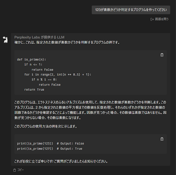
Task: Click the if n % i == 0 line
Action: (x=44, y=79)
